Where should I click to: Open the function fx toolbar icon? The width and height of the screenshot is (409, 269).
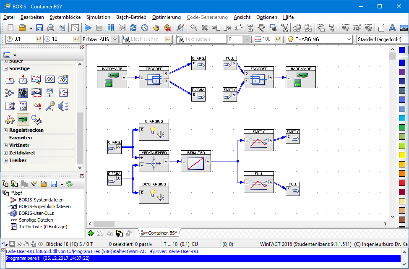[x=180, y=28]
